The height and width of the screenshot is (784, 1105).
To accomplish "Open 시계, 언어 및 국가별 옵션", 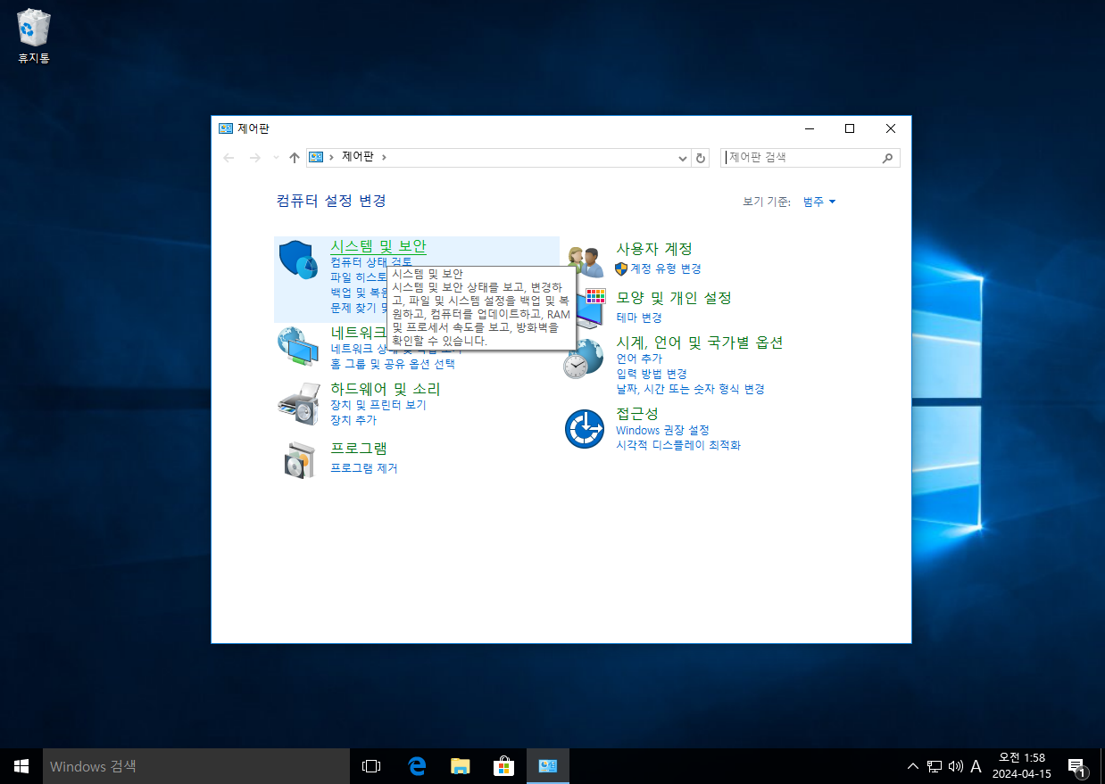I will tap(700, 342).
